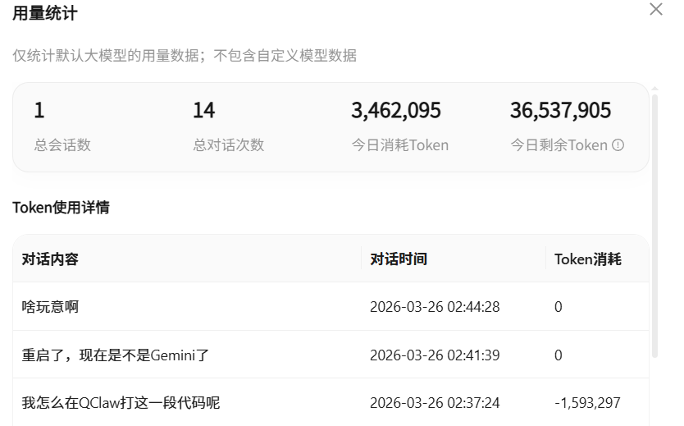Click the 36,537,905 remaining token value
Screen dimensions: 684x426
point(560,110)
